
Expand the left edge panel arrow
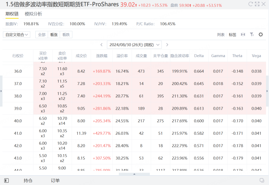click(x=1, y=91)
